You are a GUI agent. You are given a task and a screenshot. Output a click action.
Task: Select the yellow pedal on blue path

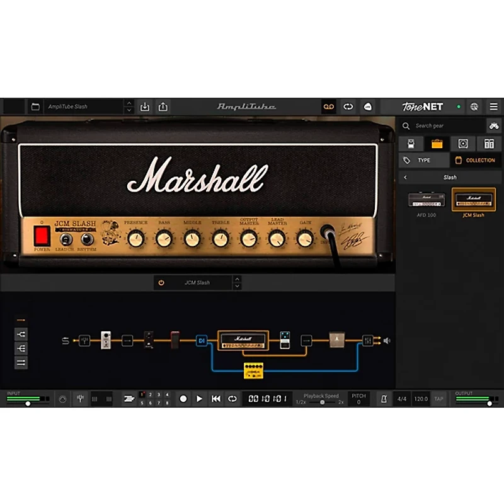[x=253, y=370]
